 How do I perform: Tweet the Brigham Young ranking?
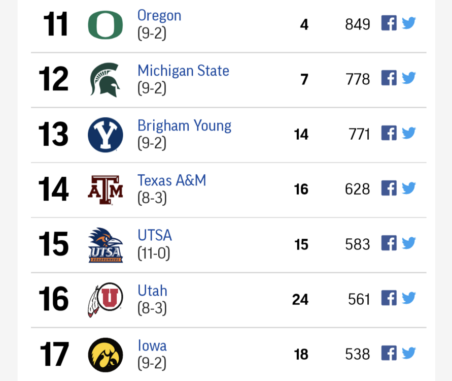(408, 133)
